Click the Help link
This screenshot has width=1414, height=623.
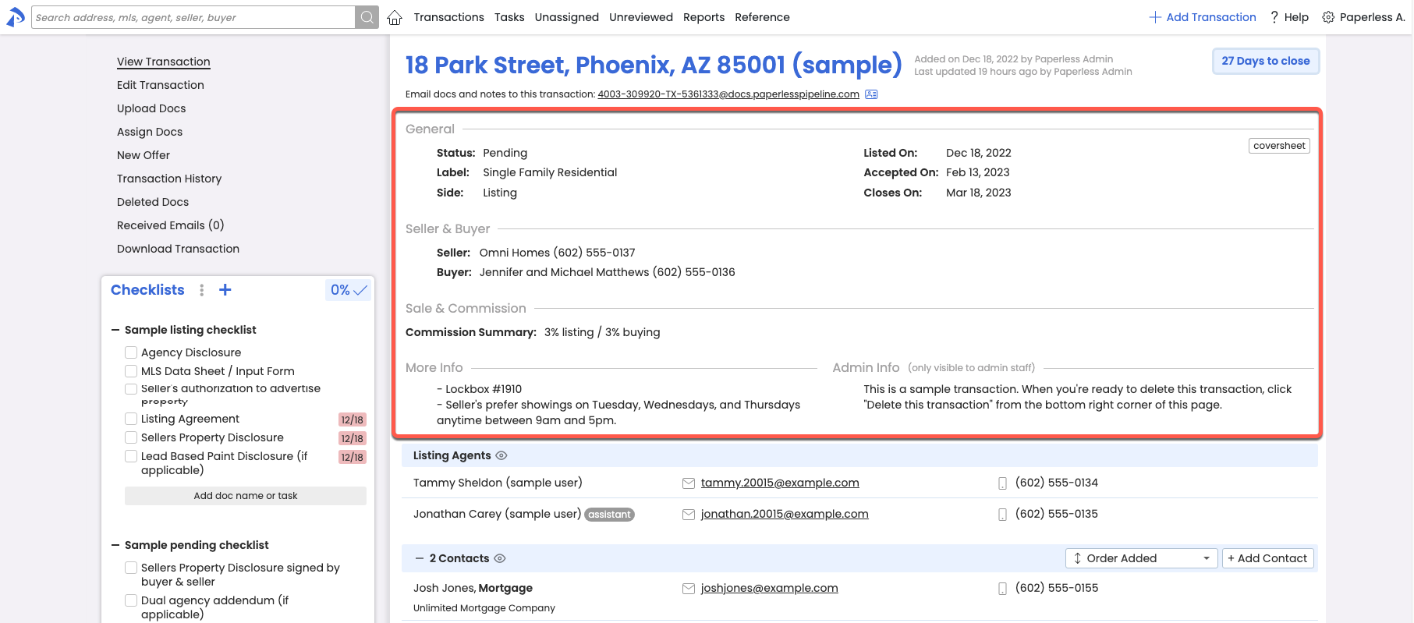click(x=1296, y=17)
